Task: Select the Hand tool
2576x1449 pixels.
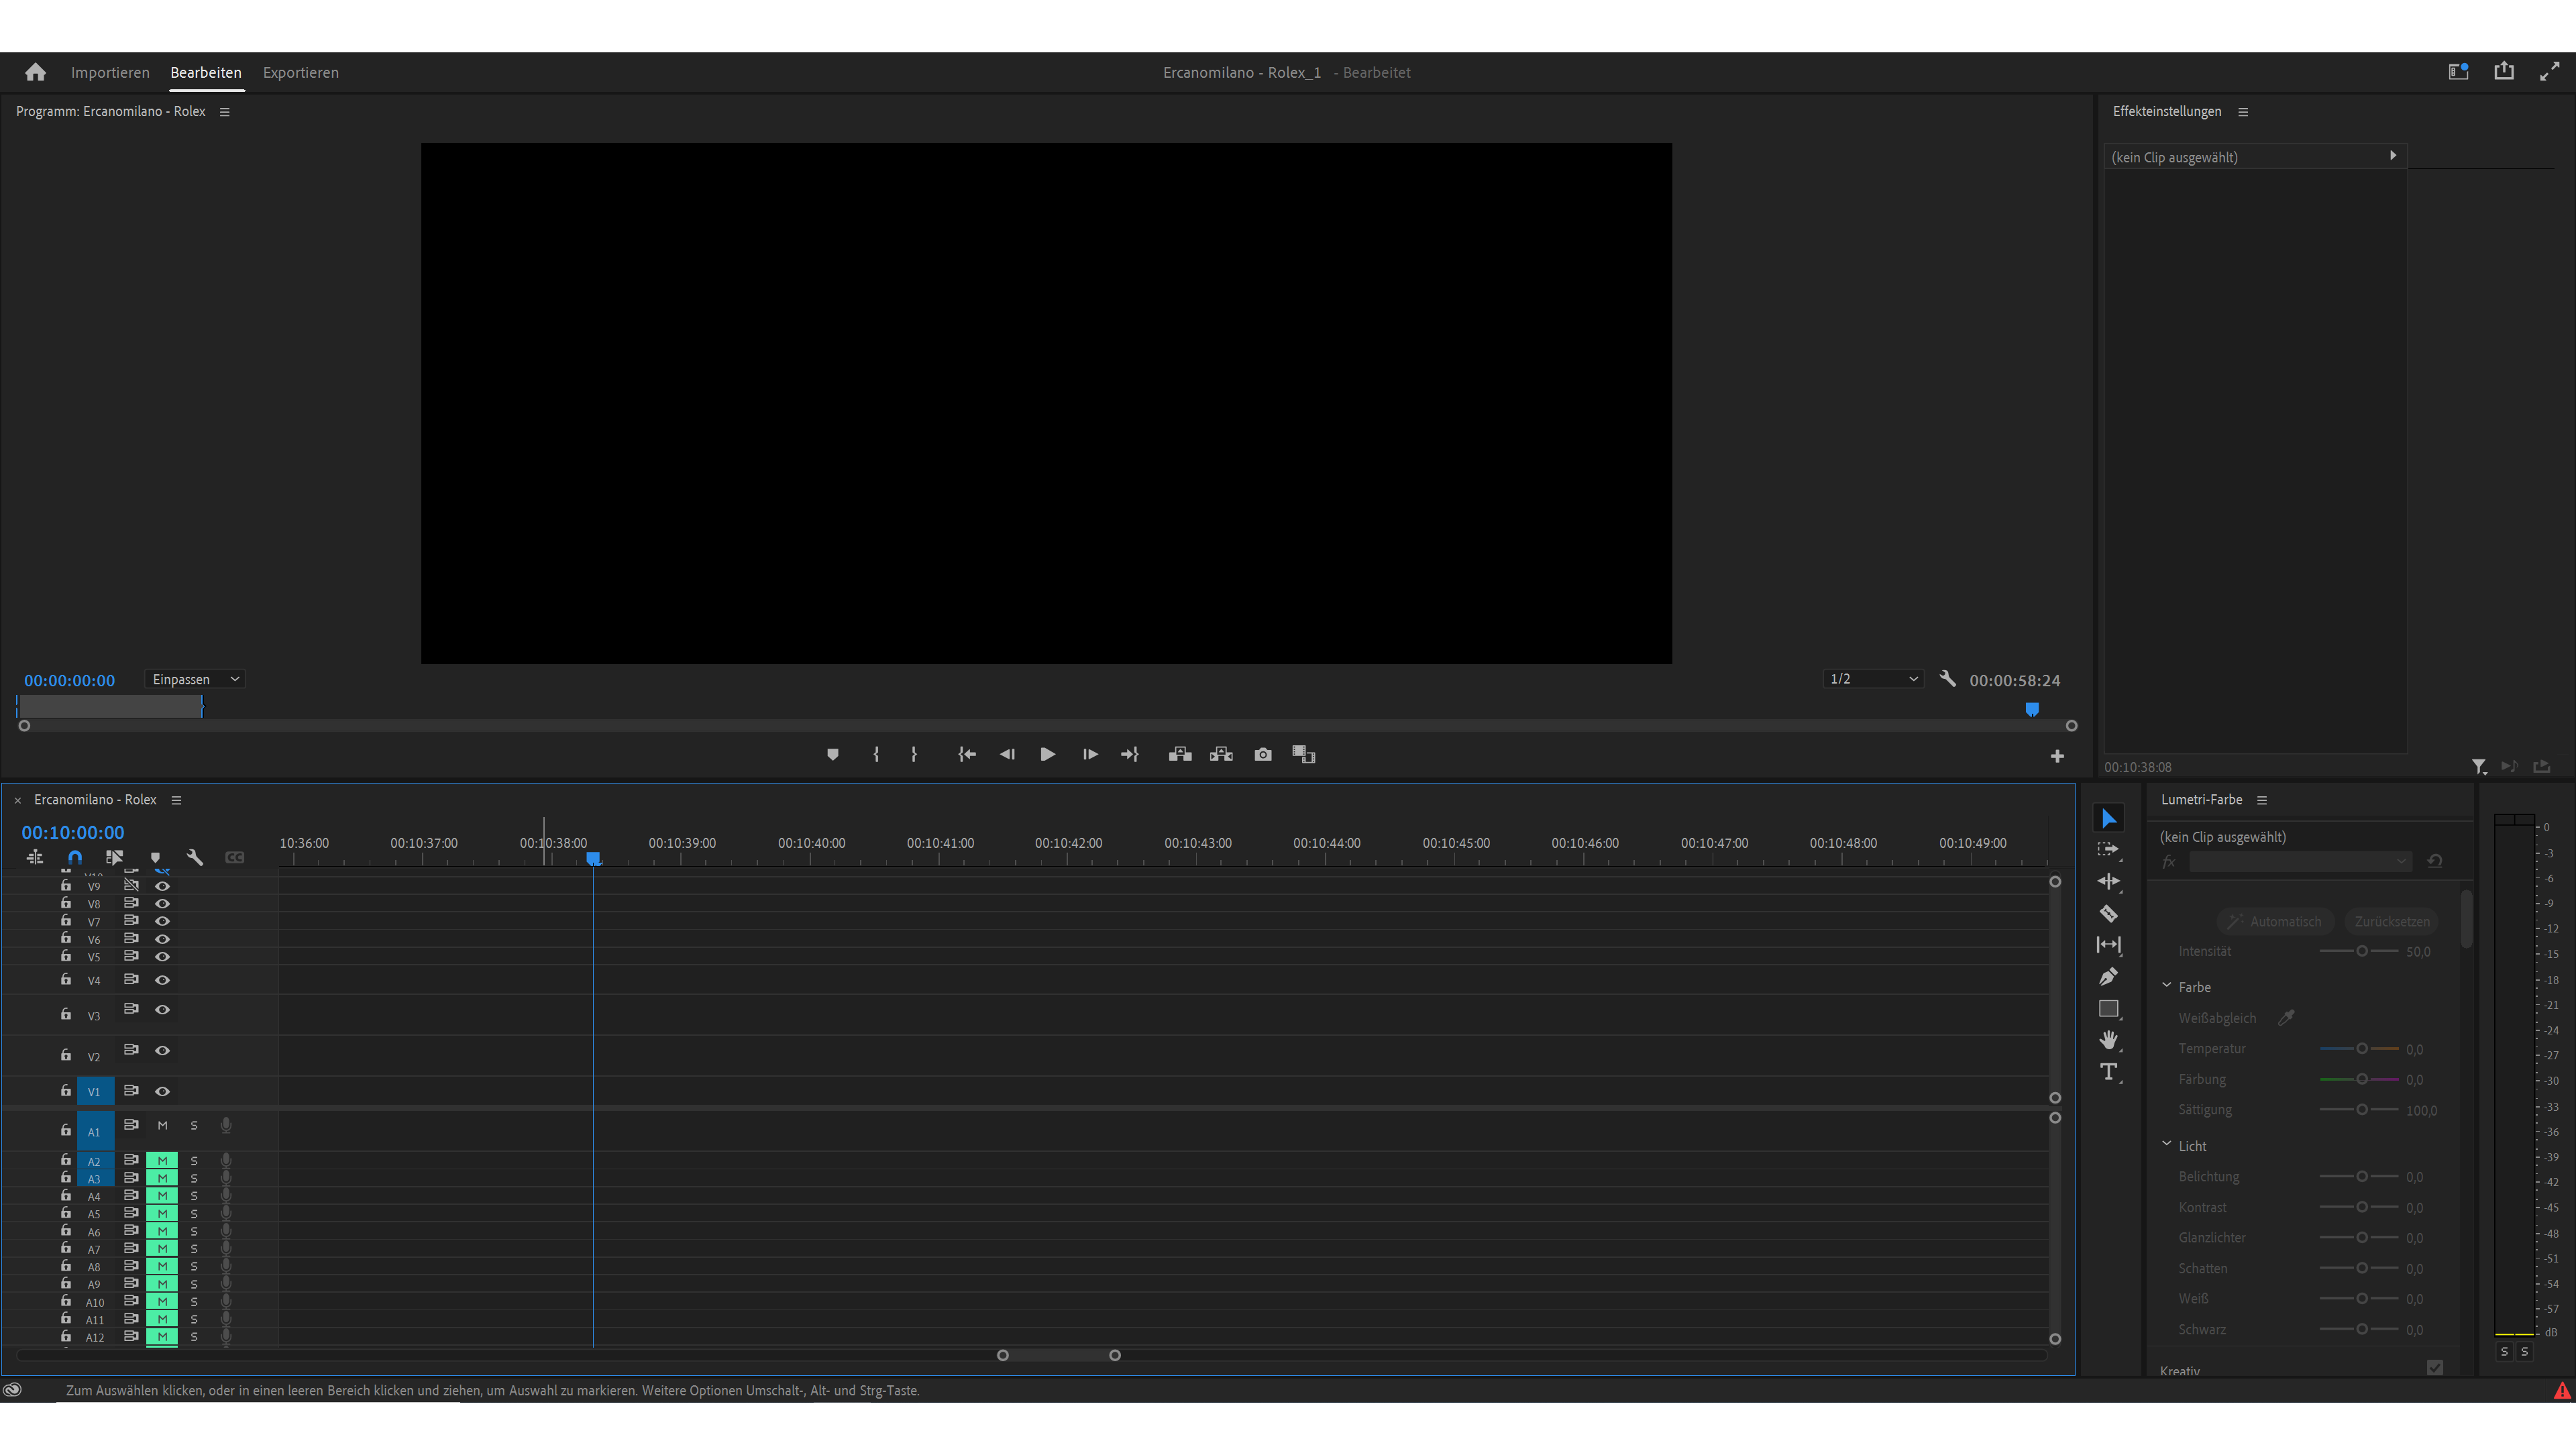Action: 2108,1040
